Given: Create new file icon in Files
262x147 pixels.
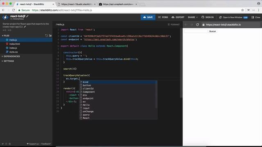Looking at the screenshot, I should (x=46, y=36).
